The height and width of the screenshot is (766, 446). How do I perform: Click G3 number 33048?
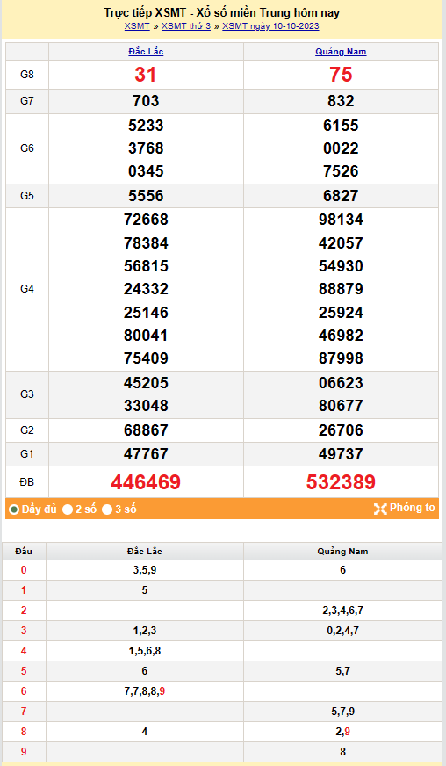tap(146, 406)
